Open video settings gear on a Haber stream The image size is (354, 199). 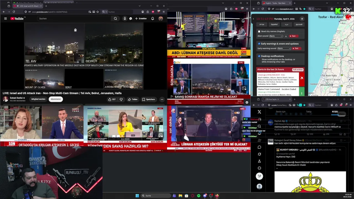(247, 102)
